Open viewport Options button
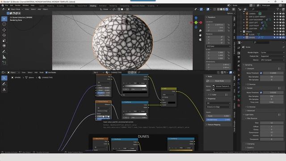 (231, 13)
